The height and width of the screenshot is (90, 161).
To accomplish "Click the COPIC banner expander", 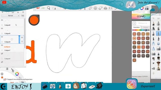I will (141, 20).
